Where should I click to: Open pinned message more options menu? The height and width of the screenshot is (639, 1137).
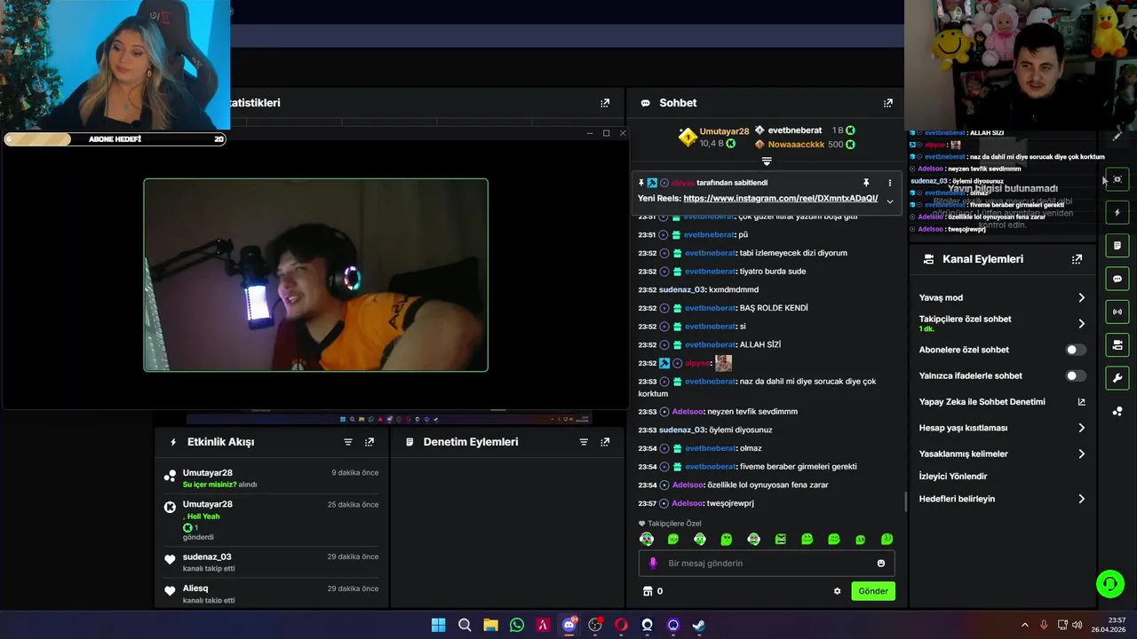[889, 183]
